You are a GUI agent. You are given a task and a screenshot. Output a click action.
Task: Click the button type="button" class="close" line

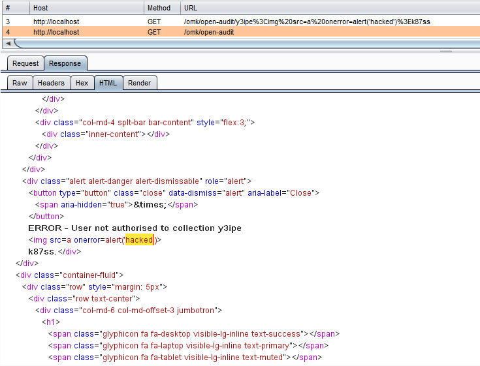(x=174, y=193)
